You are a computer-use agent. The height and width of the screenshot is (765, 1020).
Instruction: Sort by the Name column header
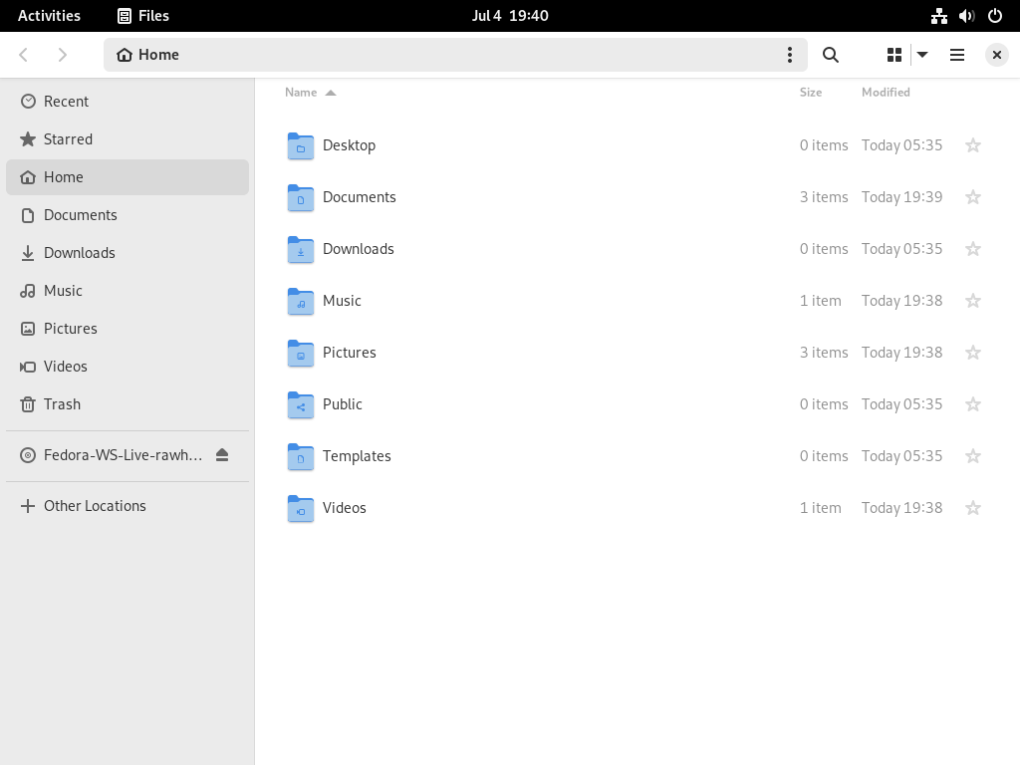point(311,93)
